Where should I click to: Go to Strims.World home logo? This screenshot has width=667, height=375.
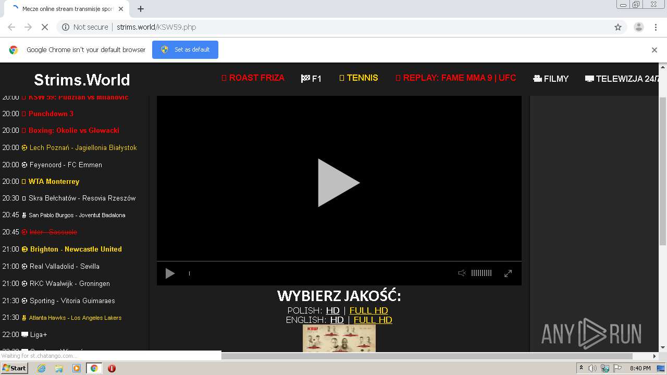point(82,80)
